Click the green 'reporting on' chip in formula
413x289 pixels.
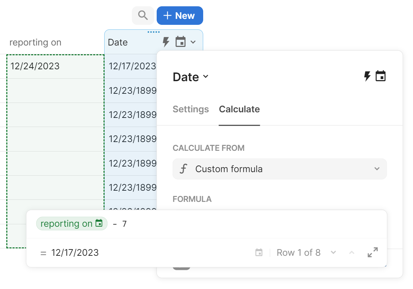[72, 224]
